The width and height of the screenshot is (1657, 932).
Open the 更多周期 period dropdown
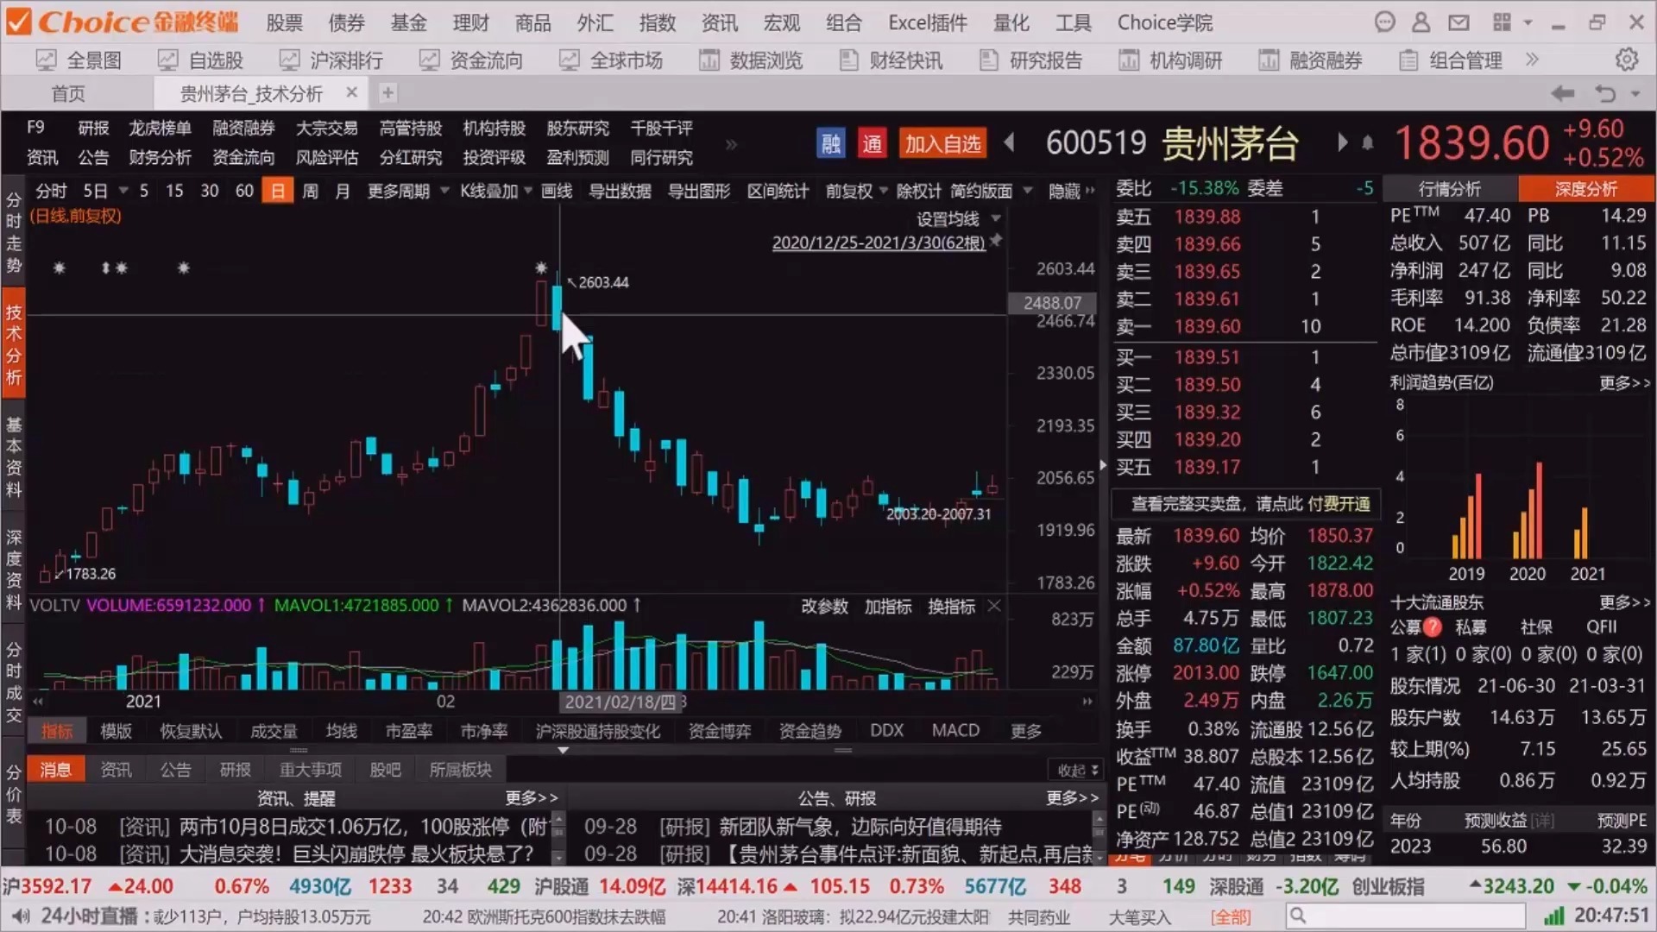[x=400, y=191]
